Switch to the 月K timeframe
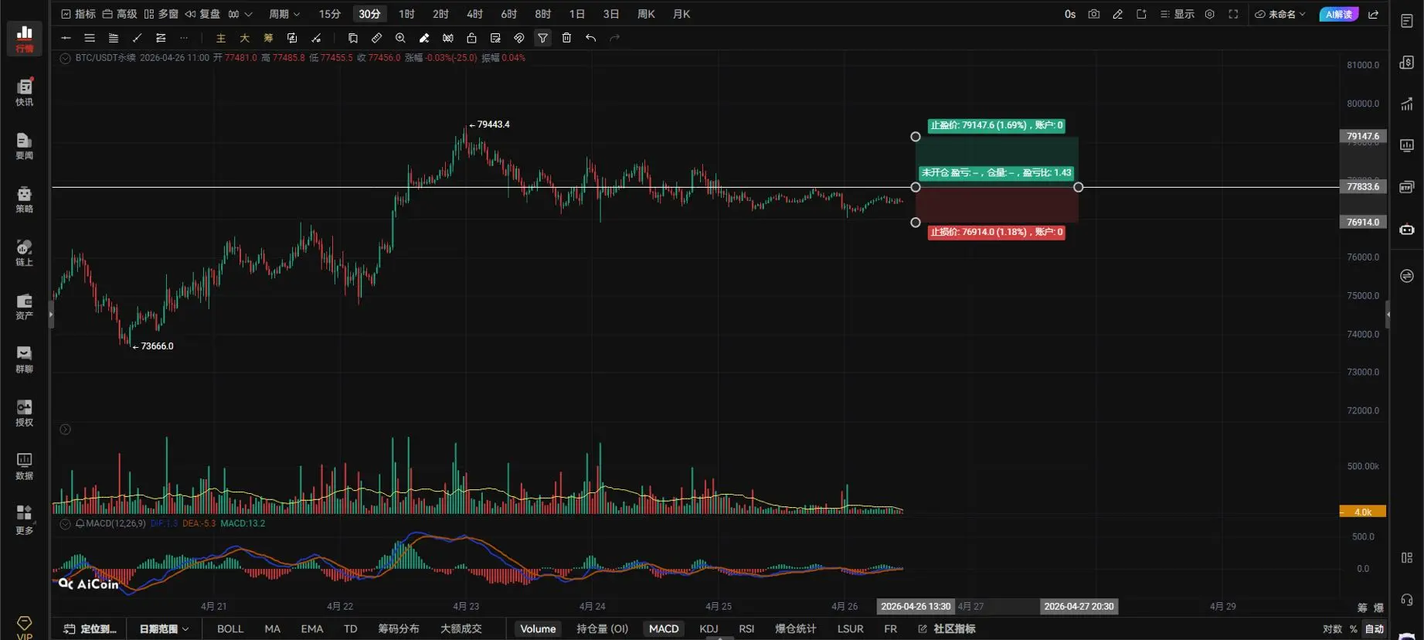Image resolution: width=1424 pixels, height=640 pixels. point(681,14)
